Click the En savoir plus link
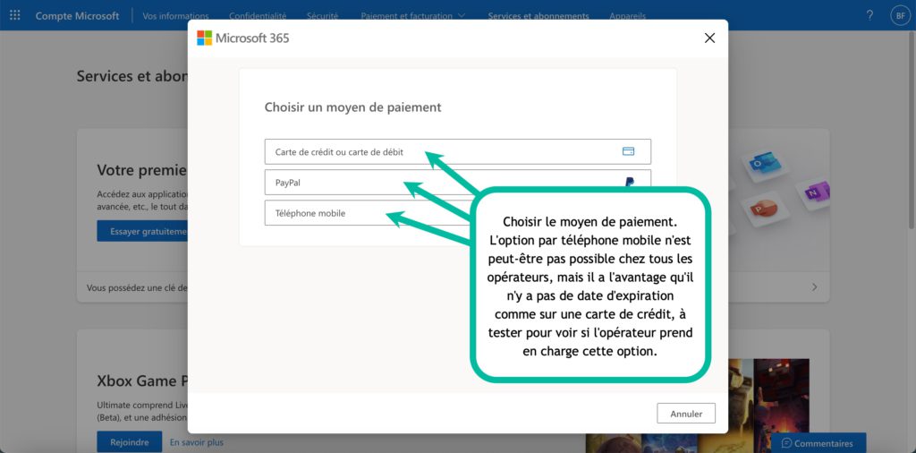 (x=197, y=442)
